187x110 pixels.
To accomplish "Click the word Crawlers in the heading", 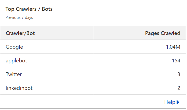I will (x=26, y=9).
